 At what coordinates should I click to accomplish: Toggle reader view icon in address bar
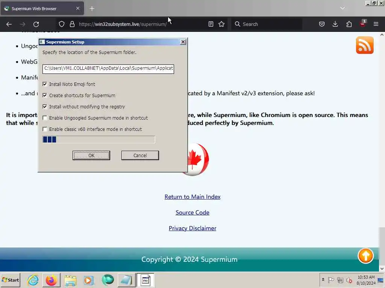pyautogui.click(x=211, y=24)
